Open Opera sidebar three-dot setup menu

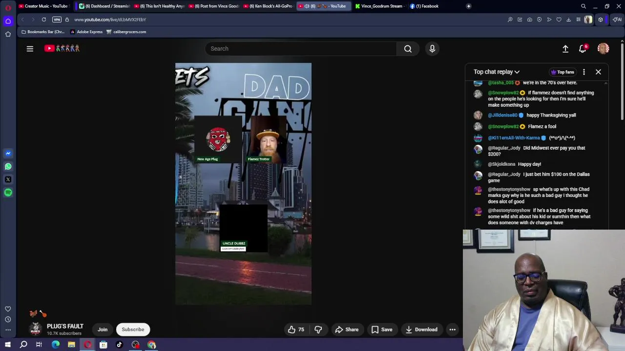(8, 330)
